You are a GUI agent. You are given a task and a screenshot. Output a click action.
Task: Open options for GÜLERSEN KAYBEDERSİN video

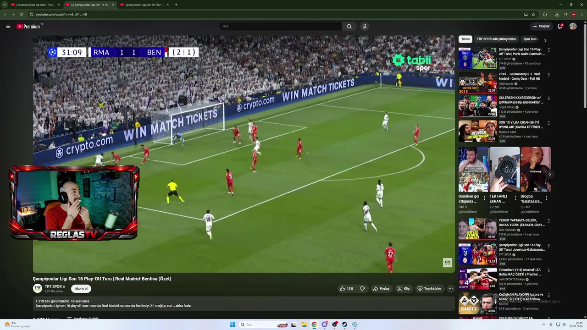click(x=549, y=99)
